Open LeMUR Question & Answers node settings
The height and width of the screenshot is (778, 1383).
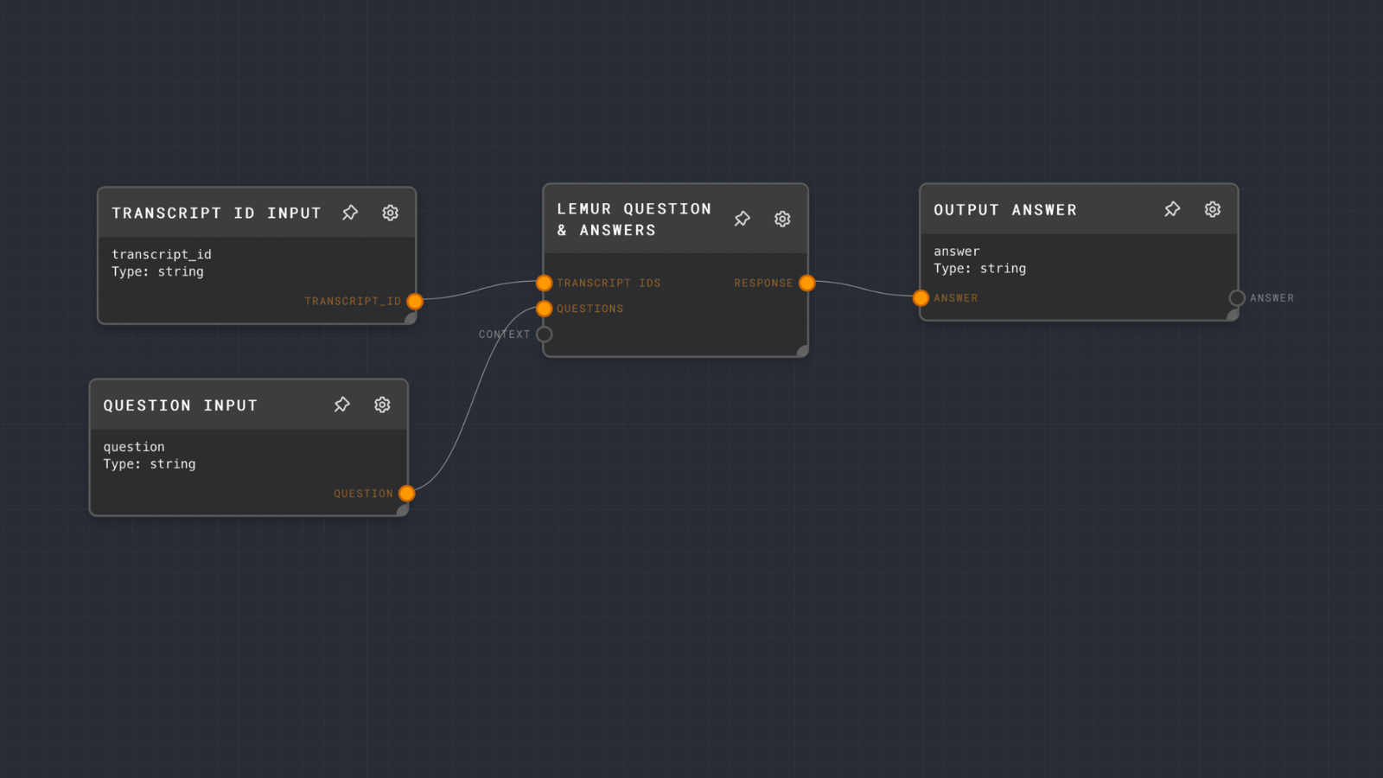click(782, 219)
